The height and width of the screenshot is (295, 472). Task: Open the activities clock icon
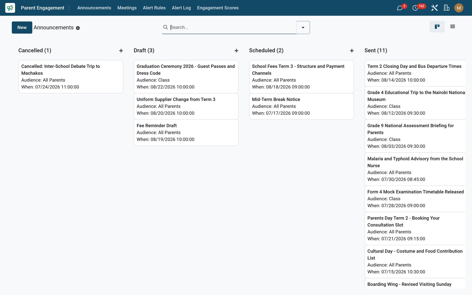[x=415, y=8]
